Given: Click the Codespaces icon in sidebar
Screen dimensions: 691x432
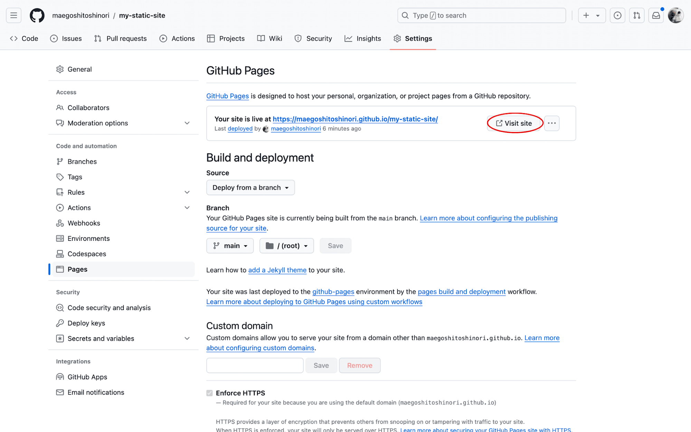Looking at the screenshot, I should pos(60,254).
